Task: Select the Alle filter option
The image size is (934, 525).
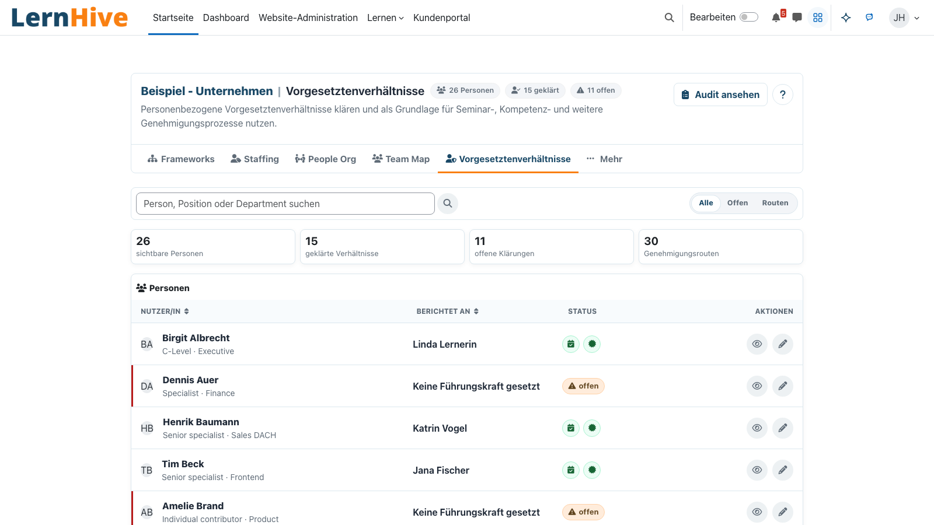Action: [x=706, y=203]
